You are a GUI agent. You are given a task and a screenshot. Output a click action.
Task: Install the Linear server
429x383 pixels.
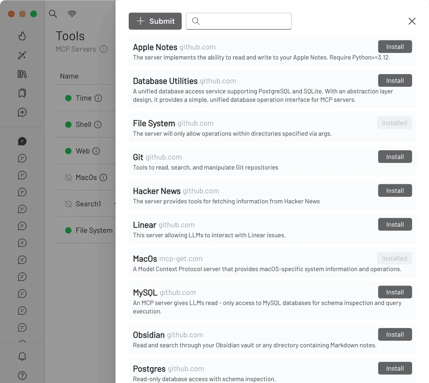tap(395, 224)
